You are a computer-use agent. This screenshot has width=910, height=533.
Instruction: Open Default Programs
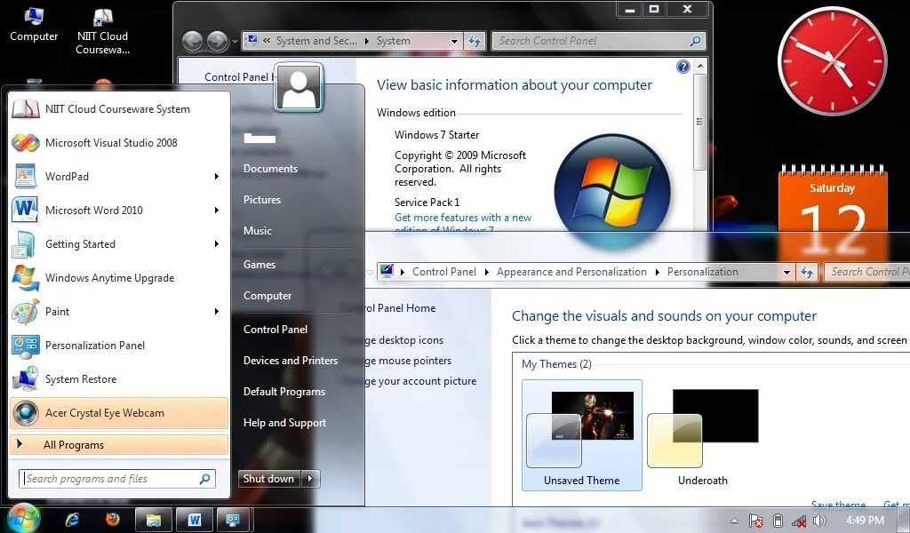point(284,392)
